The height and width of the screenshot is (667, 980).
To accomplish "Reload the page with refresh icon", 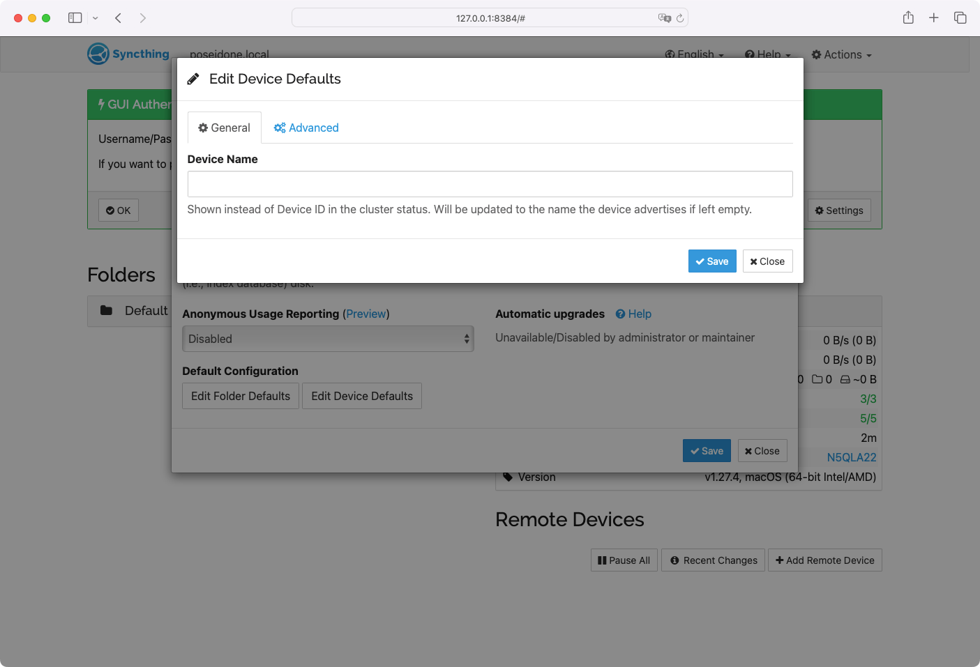I will point(680,18).
